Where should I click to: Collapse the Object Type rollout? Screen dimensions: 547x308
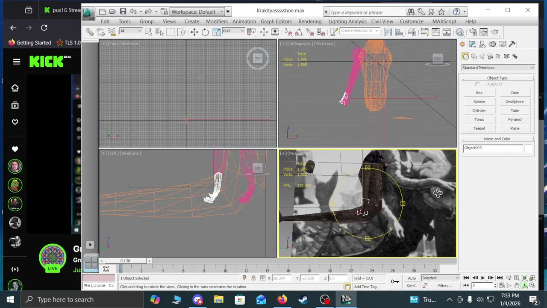(x=497, y=78)
